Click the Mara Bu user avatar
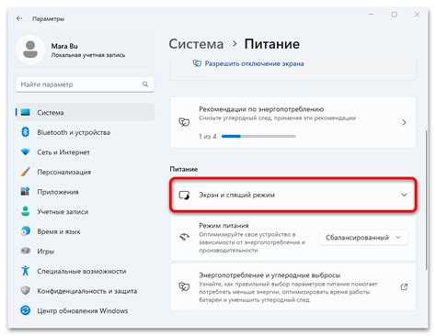436x336 pixels. (x=30, y=50)
